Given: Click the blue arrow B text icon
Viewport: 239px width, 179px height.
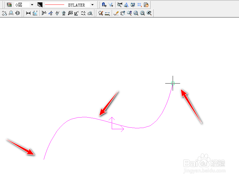Looking at the screenshot, I should [50, 13].
